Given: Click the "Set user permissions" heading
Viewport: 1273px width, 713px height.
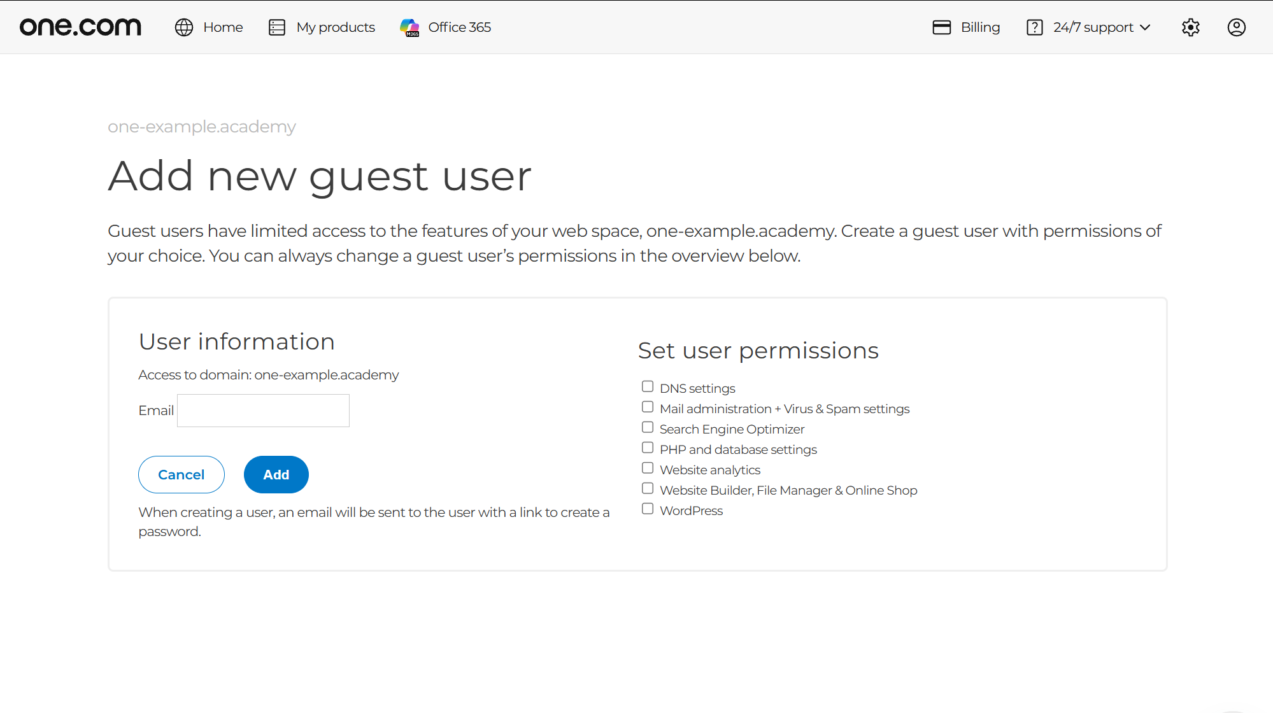Looking at the screenshot, I should [758, 351].
